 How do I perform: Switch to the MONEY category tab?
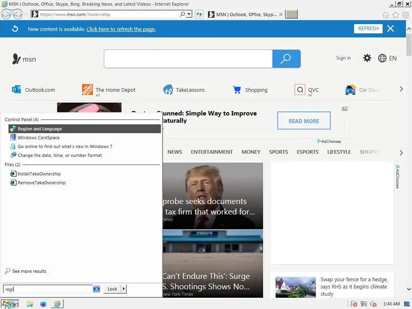click(251, 152)
